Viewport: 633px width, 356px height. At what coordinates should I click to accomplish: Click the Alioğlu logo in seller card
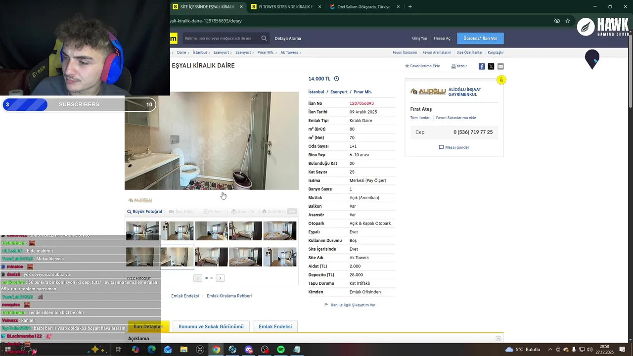428,91
